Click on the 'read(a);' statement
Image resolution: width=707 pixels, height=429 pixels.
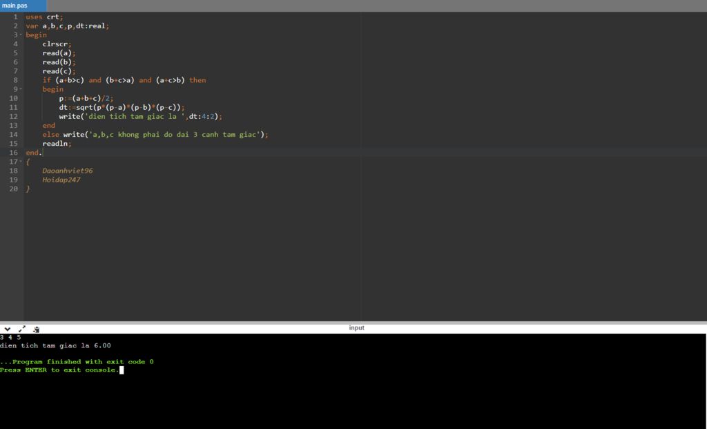coord(59,53)
